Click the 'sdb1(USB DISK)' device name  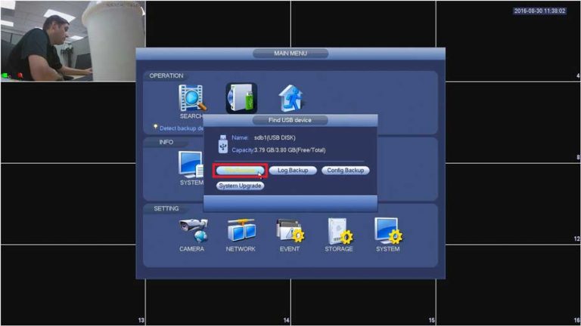(275, 137)
